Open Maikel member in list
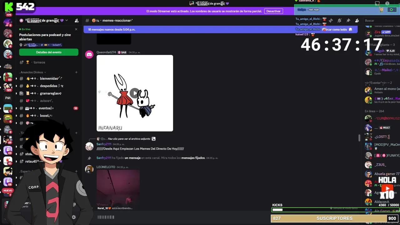The image size is (400, 225). (x=382, y=72)
